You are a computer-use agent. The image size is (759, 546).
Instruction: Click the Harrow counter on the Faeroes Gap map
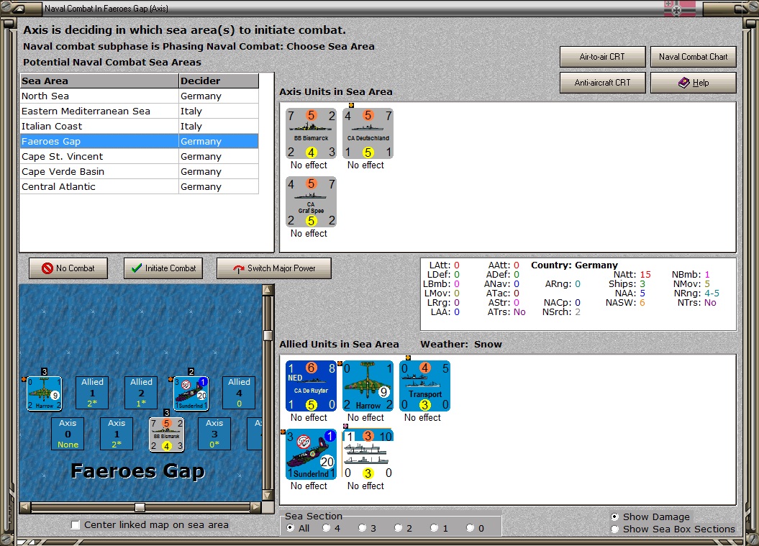click(x=44, y=393)
